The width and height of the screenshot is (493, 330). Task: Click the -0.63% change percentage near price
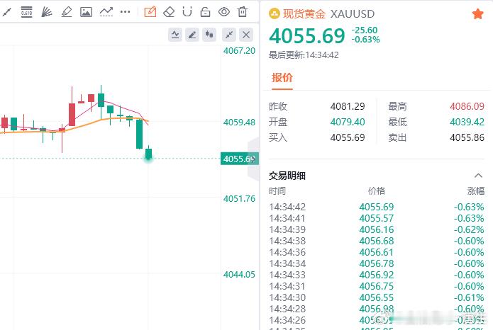coord(365,40)
